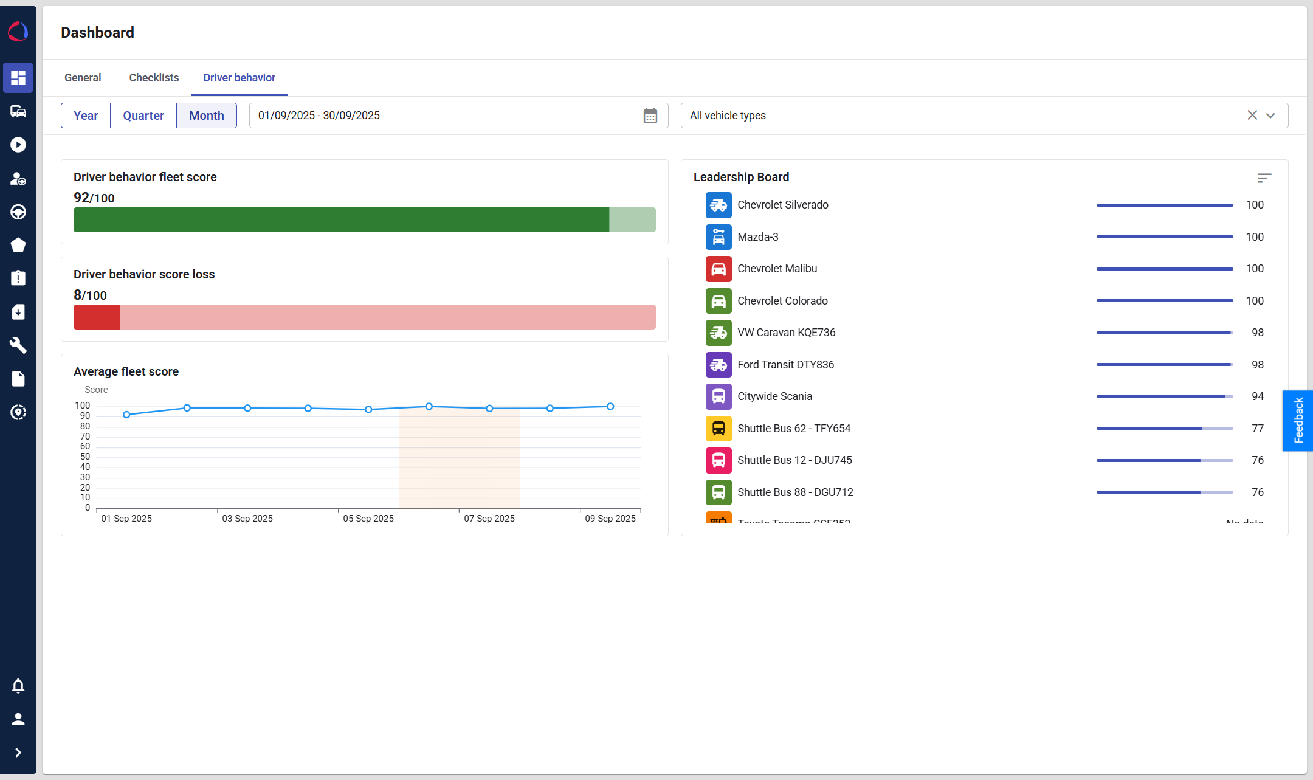Open the steering wheel icon in sidebar

click(18, 212)
